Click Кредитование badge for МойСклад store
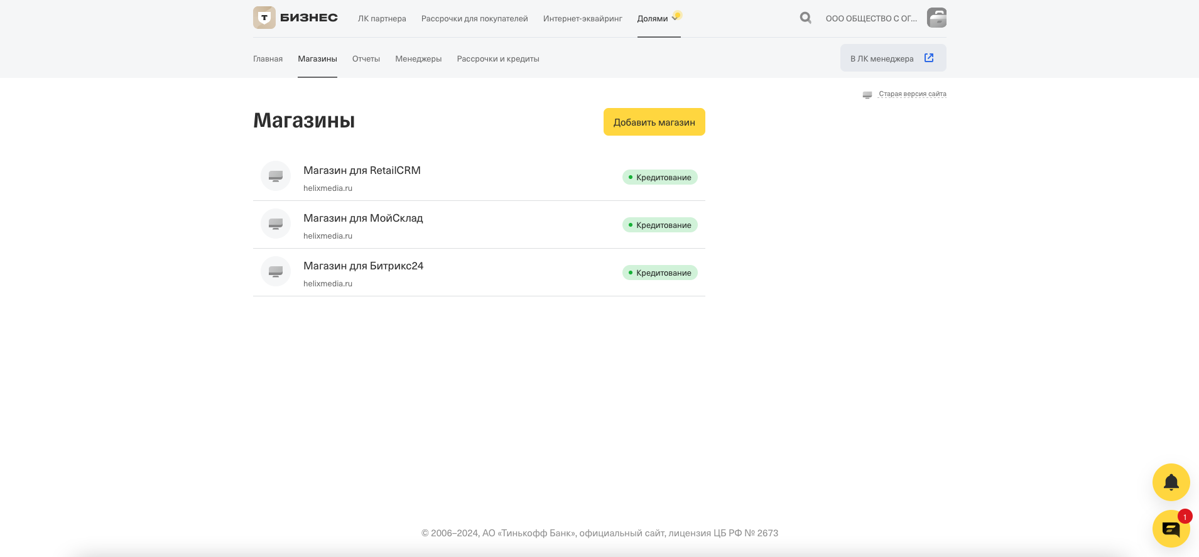The image size is (1199, 557). 659,225
